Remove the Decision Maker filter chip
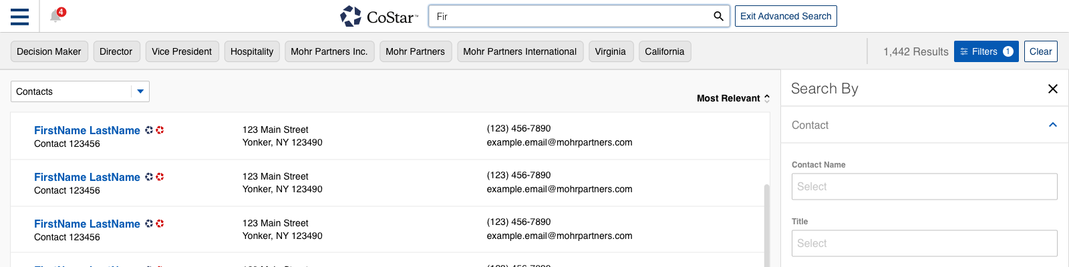Image resolution: width=1069 pixels, height=267 pixels. 49,51
